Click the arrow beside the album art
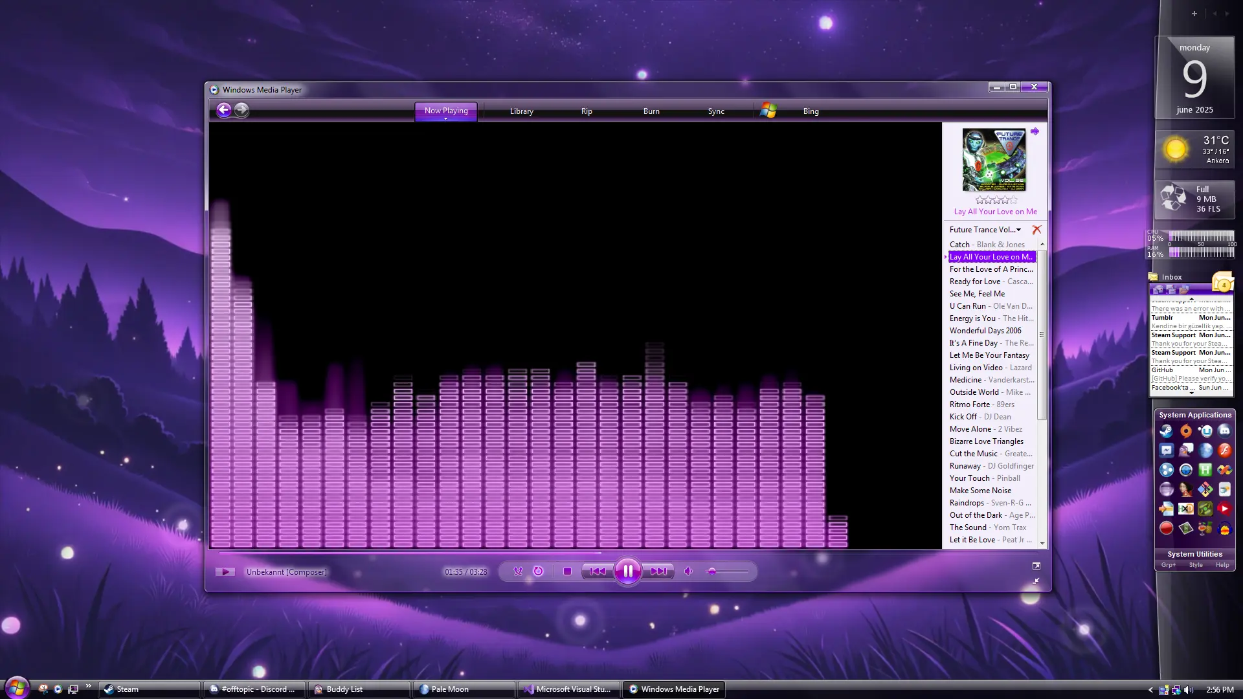The image size is (1243, 699). tap(1035, 131)
